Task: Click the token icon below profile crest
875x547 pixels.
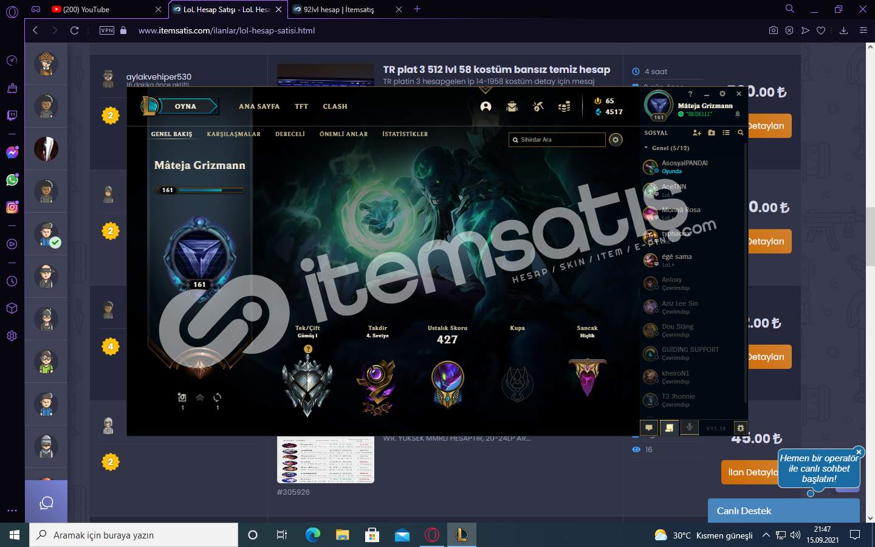Action: pyautogui.click(x=182, y=397)
